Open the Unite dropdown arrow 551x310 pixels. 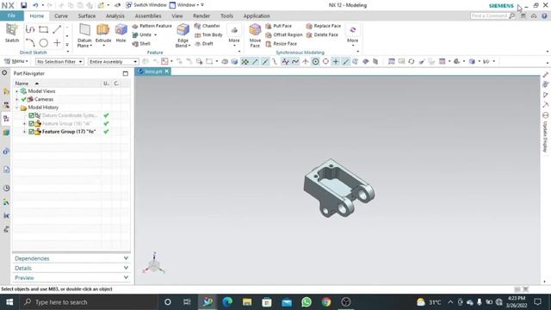click(x=155, y=34)
